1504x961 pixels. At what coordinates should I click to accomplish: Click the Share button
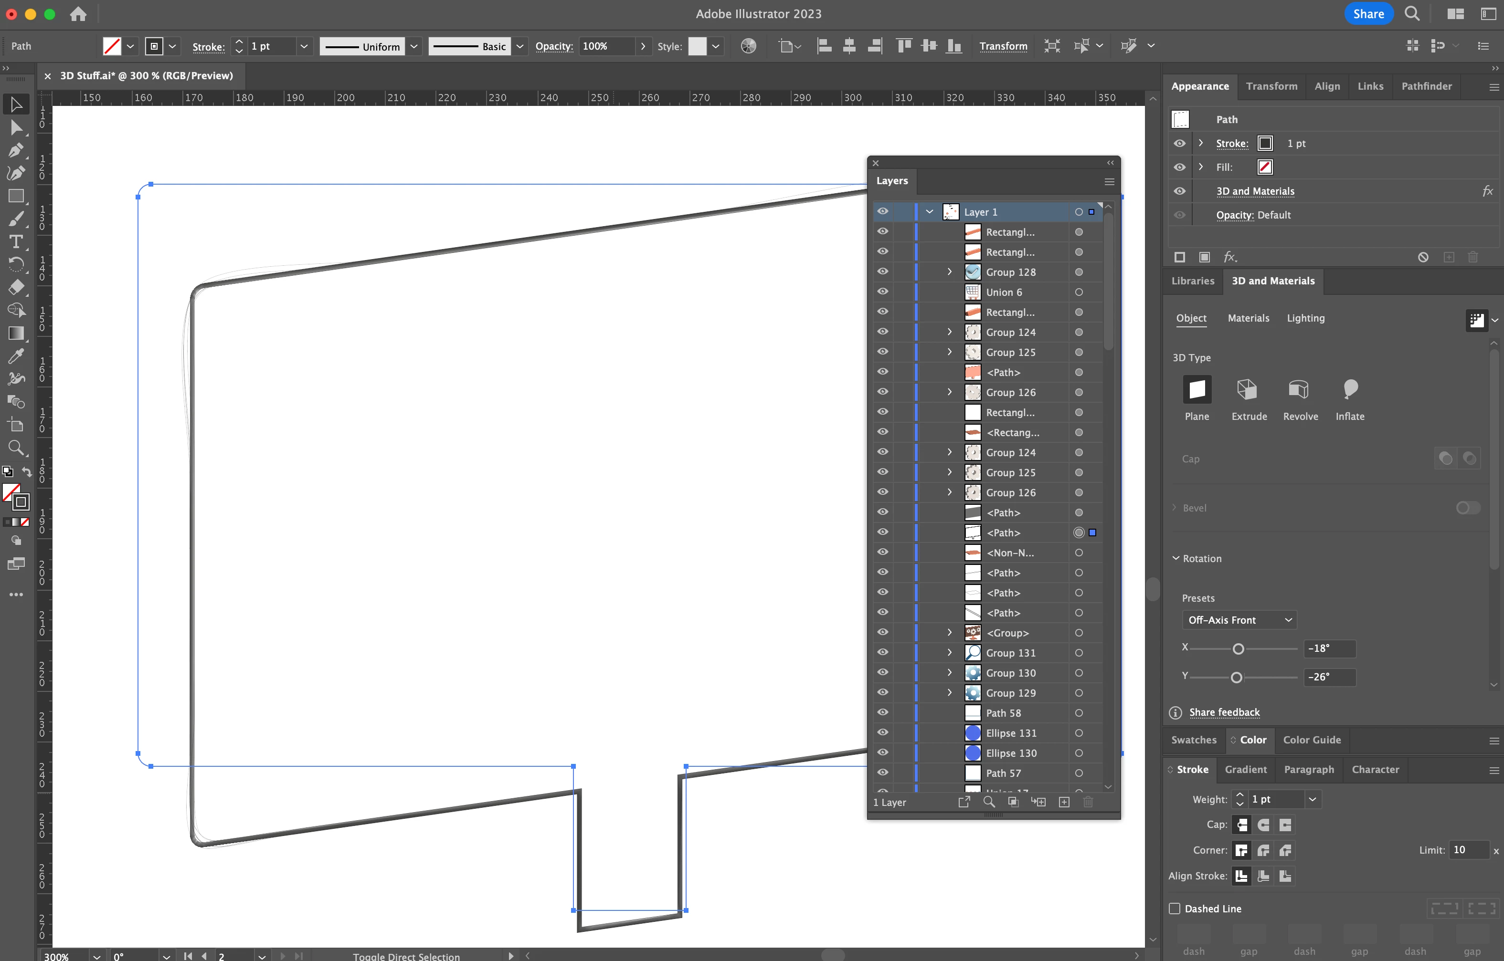[1368, 14]
